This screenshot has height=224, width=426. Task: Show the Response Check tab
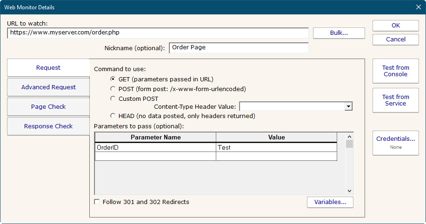click(x=48, y=126)
